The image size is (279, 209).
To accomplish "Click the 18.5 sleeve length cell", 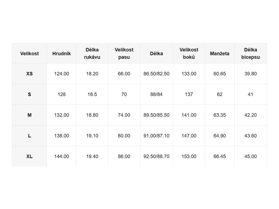I will pyautogui.click(x=92, y=94).
